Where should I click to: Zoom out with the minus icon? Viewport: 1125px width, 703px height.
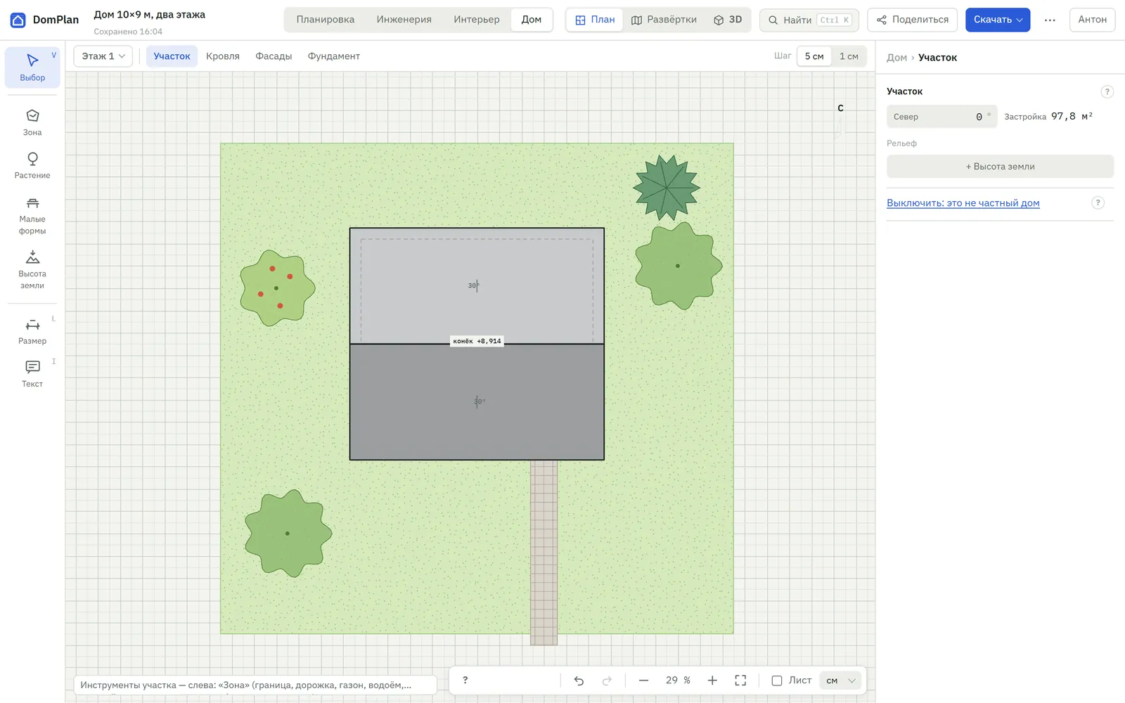tap(643, 681)
